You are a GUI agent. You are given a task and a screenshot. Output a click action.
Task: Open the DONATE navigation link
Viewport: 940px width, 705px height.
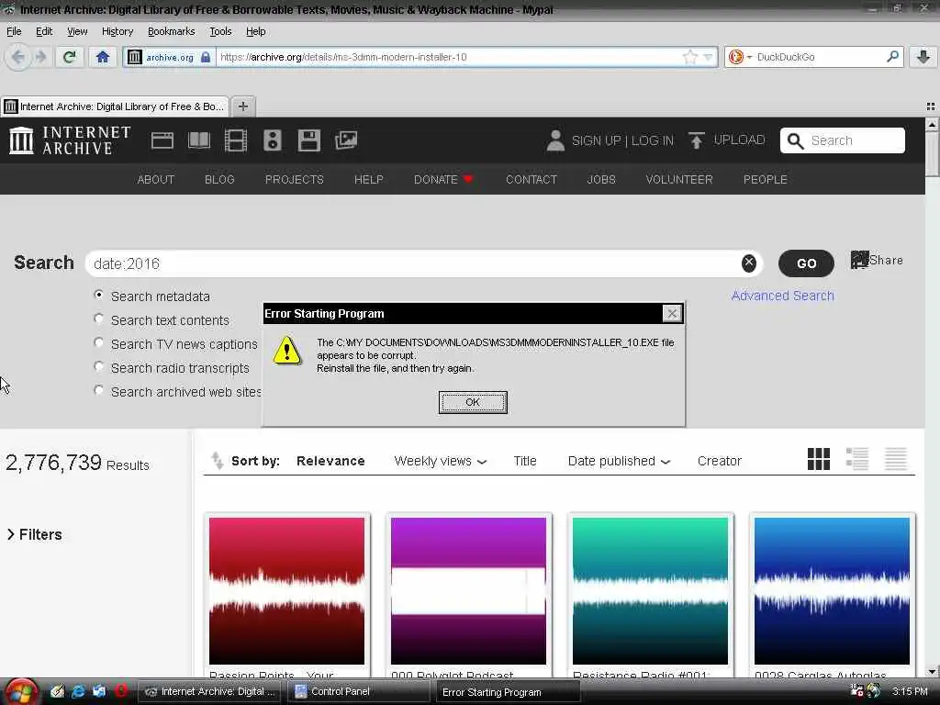(443, 179)
